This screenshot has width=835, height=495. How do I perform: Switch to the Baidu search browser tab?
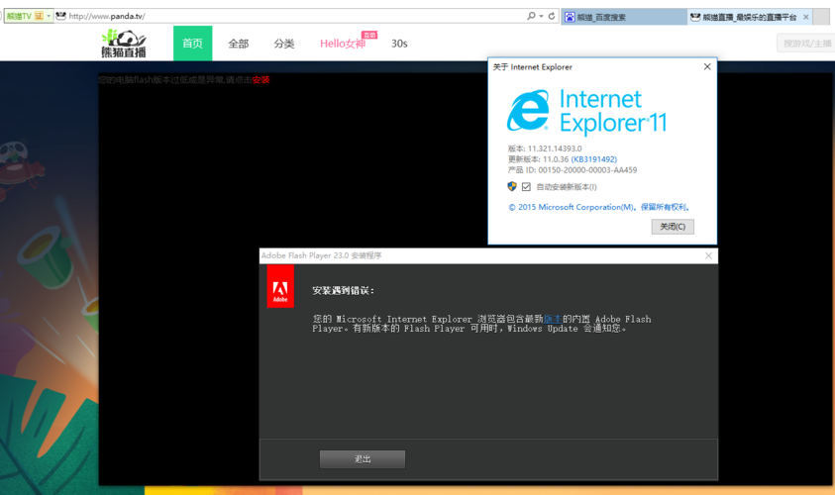(x=624, y=17)
